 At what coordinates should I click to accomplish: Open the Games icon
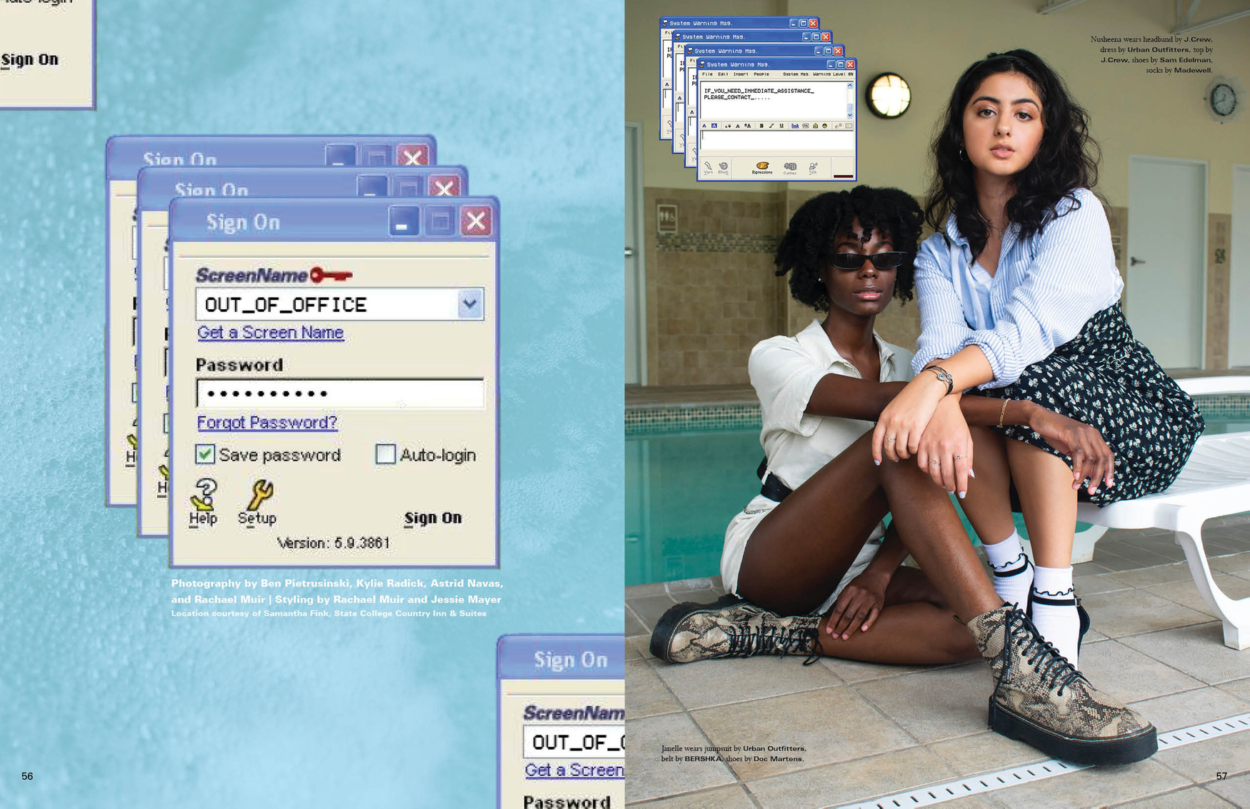[790, 166]
